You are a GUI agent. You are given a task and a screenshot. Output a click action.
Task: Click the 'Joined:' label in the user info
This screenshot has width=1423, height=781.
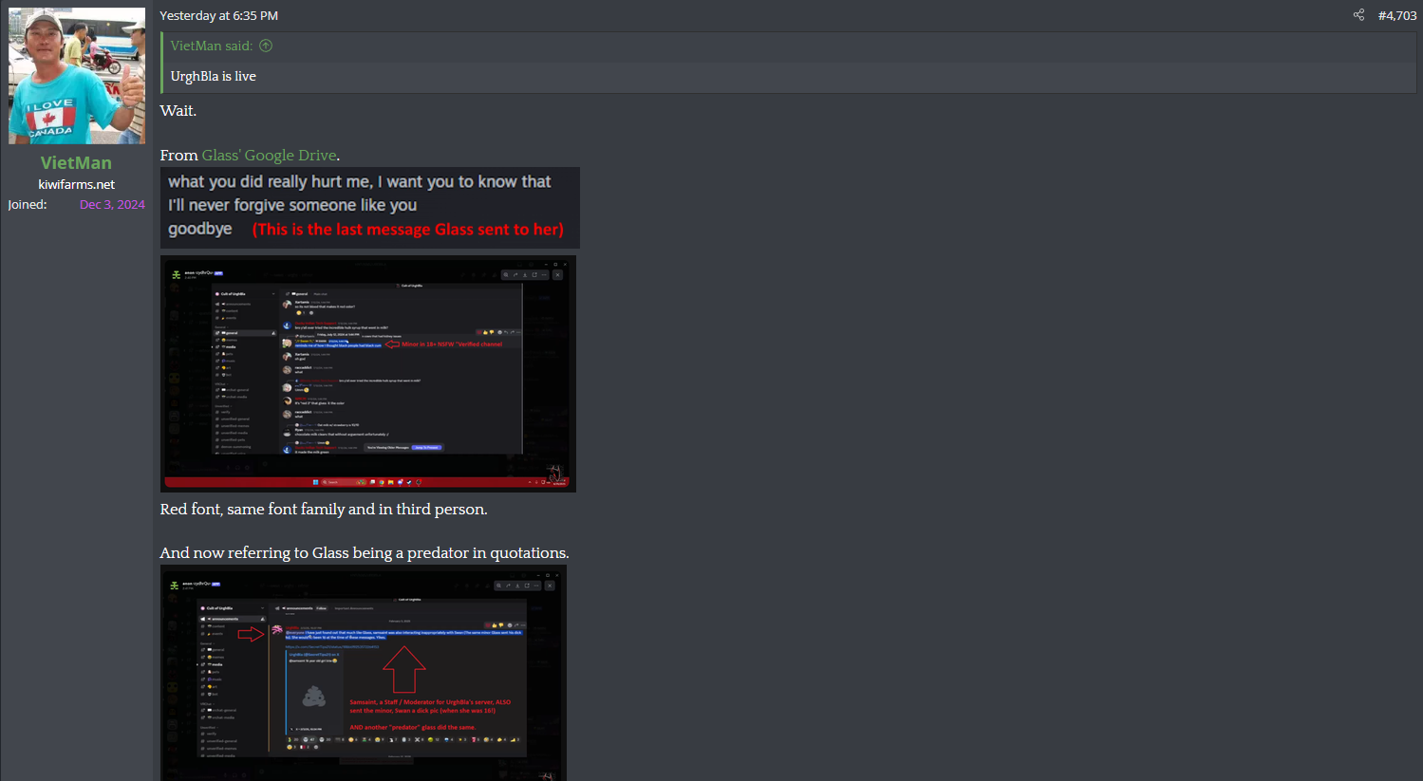click(x=28, y=204)
